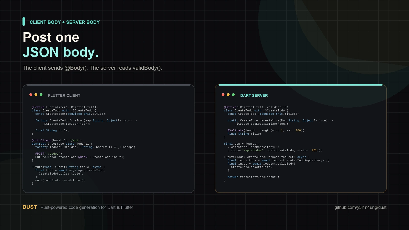Click the red dot in Flutter Client window
The width and height of the screenshot is (409, 230).
31,95
